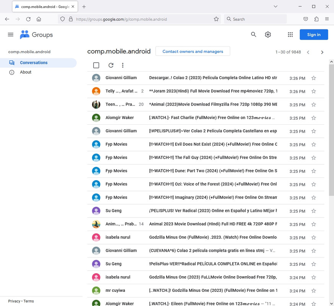This screenshot has height=306, width=334.
Task: Click the Privacy footer link
Action: pyautogui.click(x=14, y=301)
